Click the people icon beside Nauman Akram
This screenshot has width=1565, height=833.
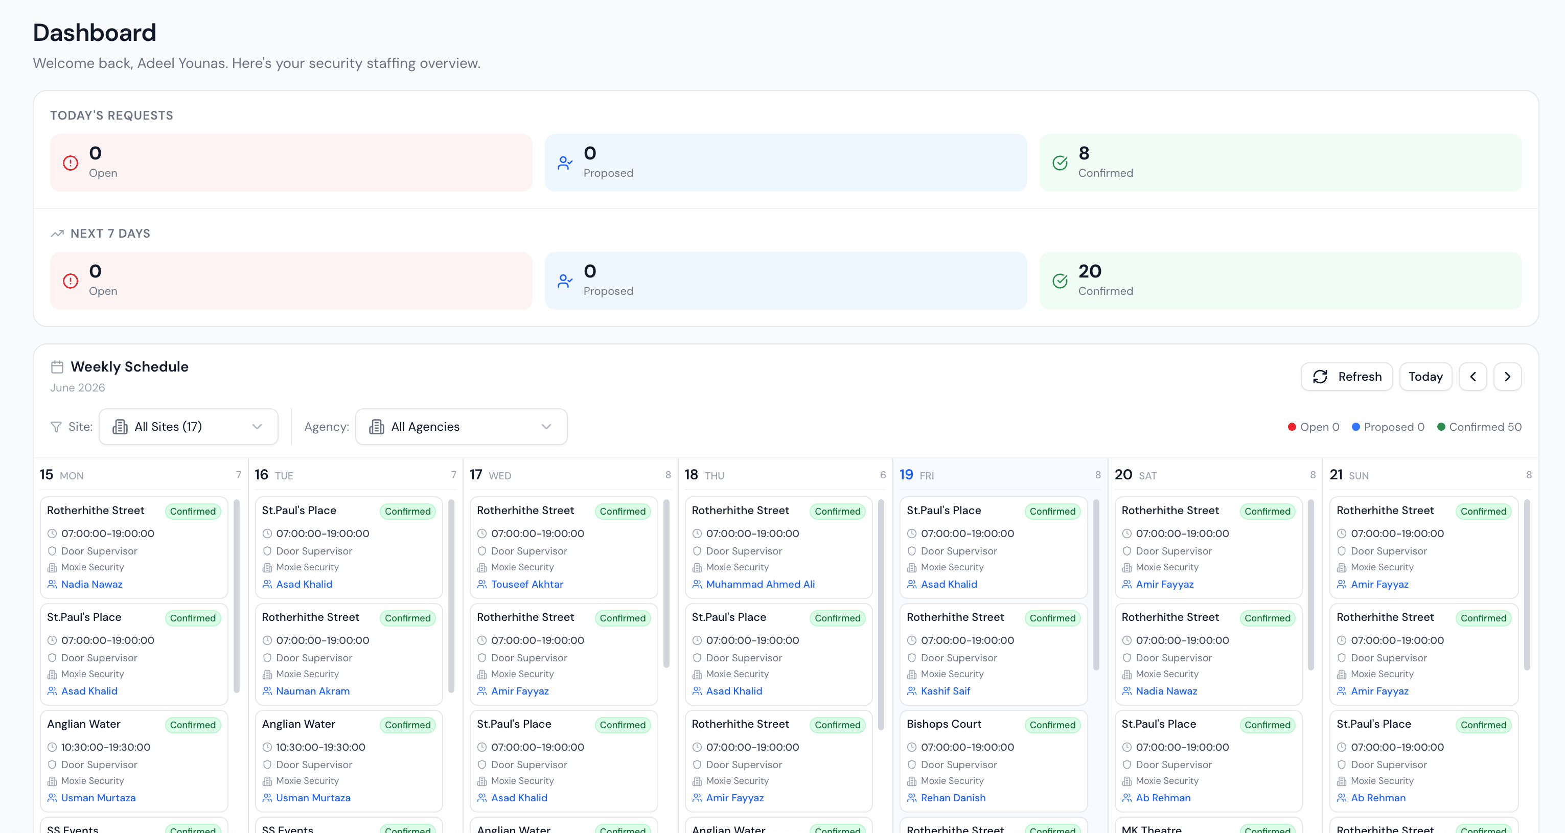[x=267, y=691]
